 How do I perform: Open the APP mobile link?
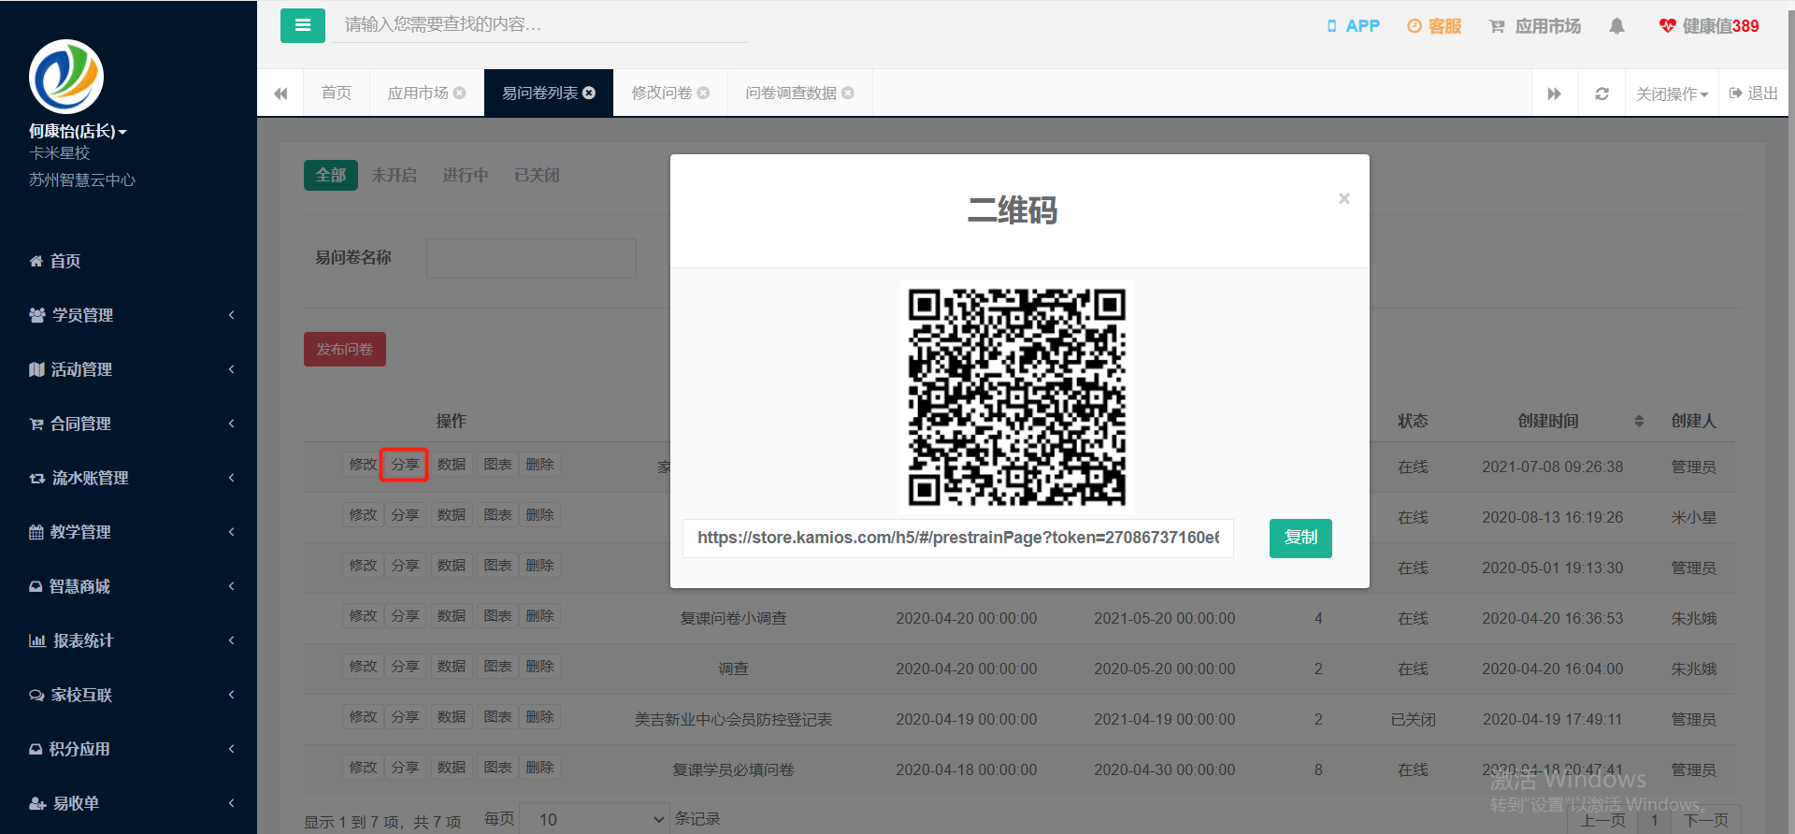1353,26
